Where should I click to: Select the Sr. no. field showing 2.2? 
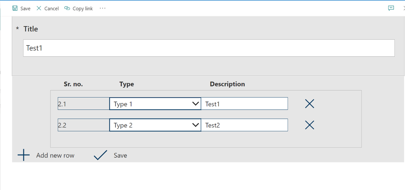tap(83, 125)
